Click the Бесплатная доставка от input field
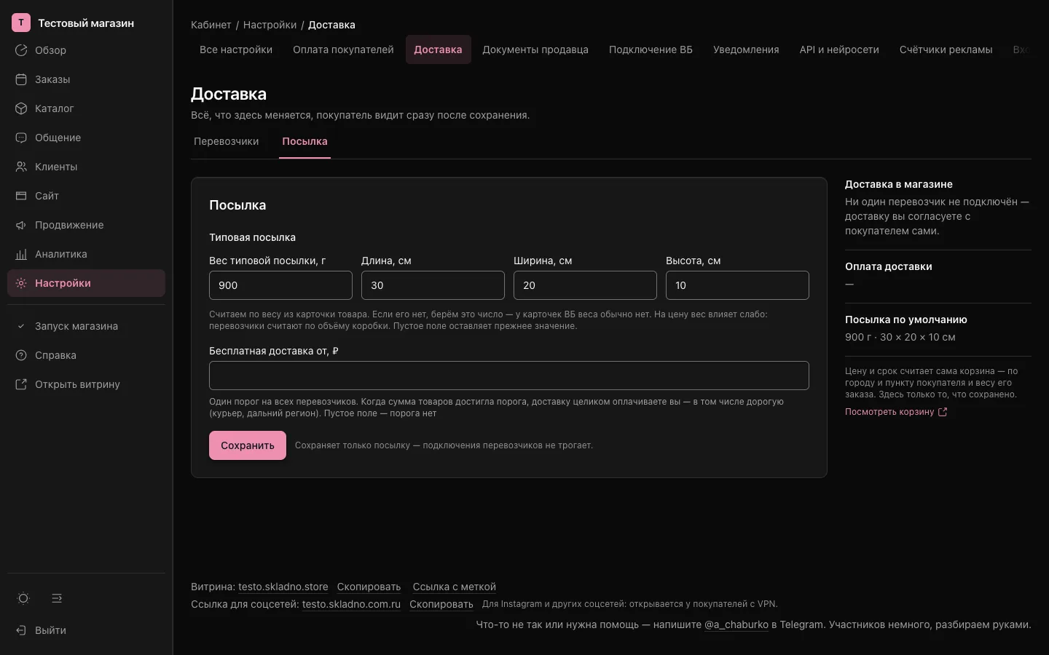This screenshot has height=655, width=1049. (x=509, y=376)
